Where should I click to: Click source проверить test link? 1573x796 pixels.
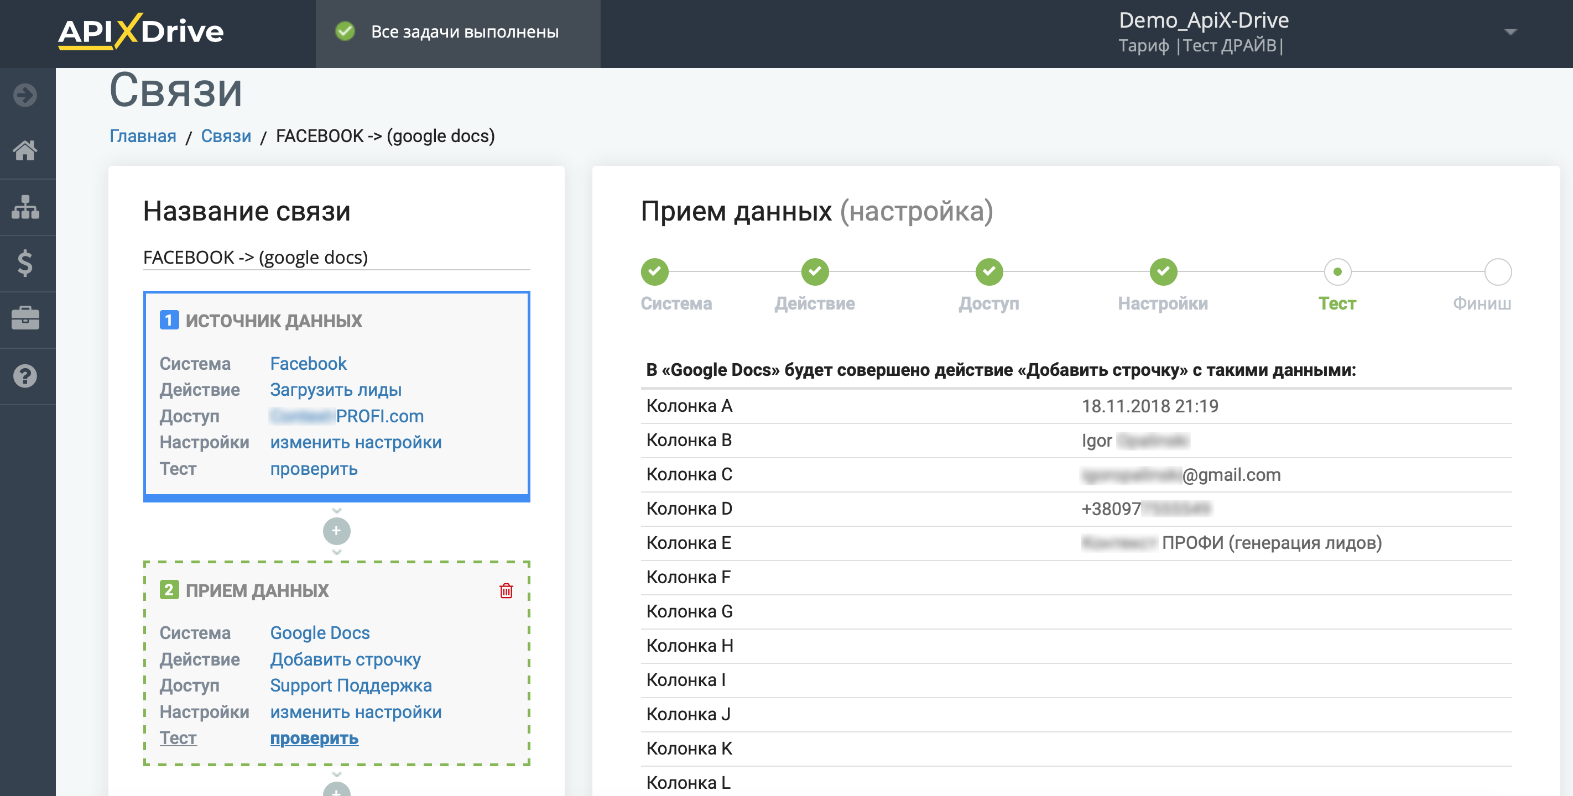coord(314,469)
